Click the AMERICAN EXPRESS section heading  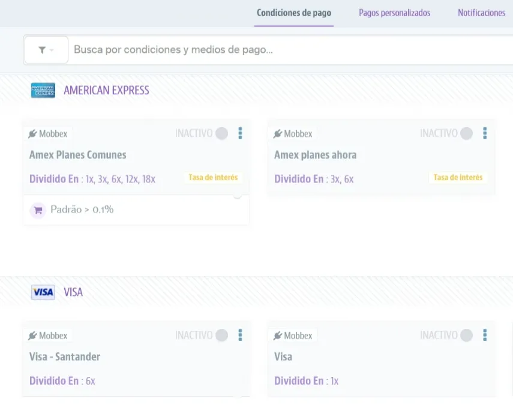point(106,90)
